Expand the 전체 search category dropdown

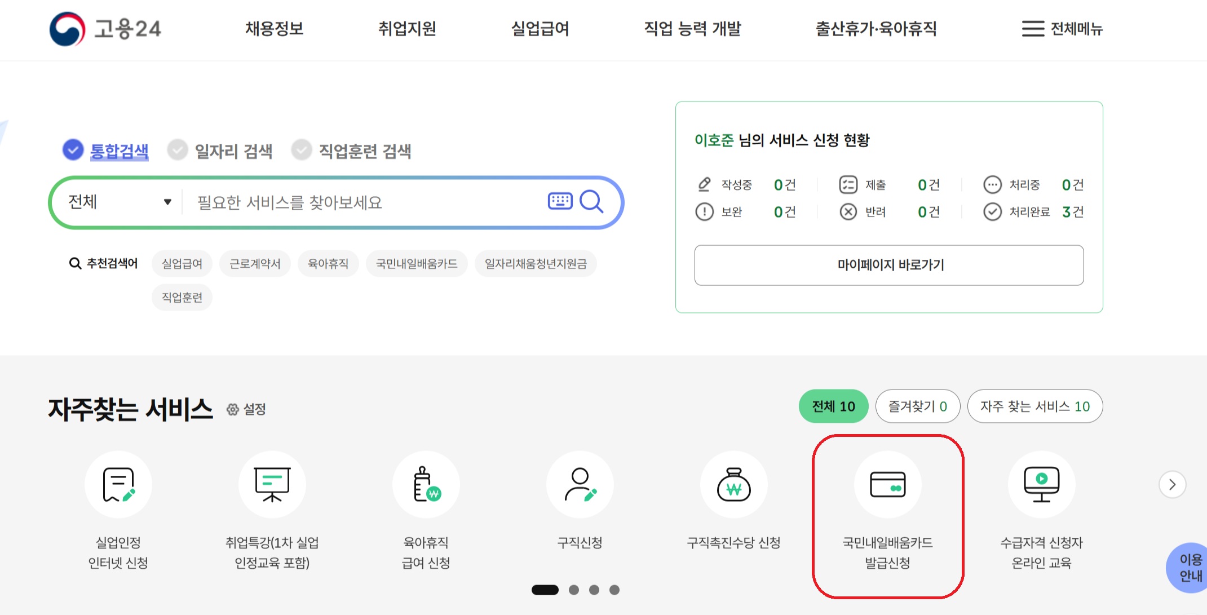(x=120, y=202)
